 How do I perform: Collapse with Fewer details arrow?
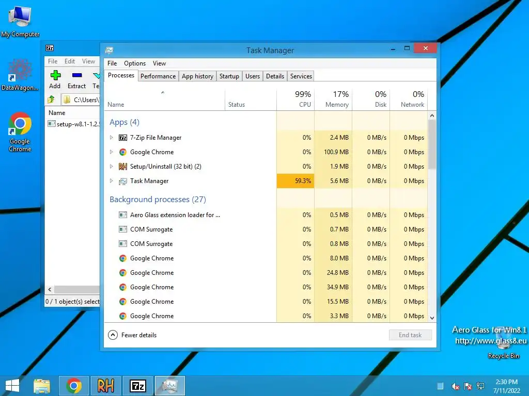pyautogui.click(x=113, y=335)
